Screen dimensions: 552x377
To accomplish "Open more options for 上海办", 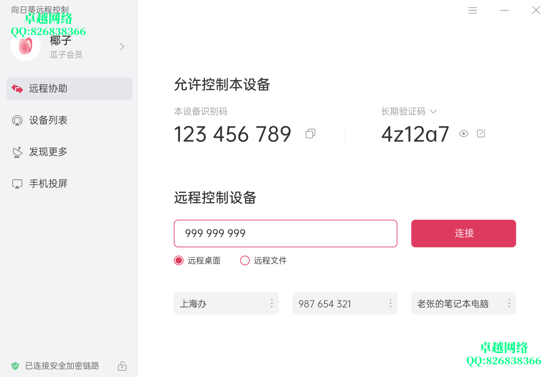I will tap(272, 303).
